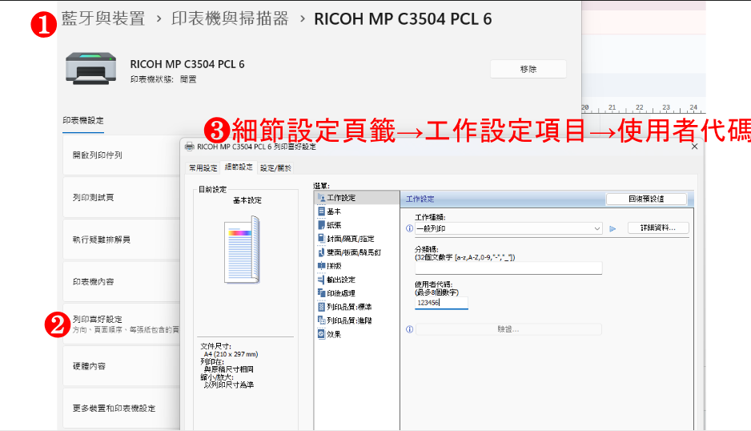Open 更多裝置和印表機設定 option

tap(122, 409)
